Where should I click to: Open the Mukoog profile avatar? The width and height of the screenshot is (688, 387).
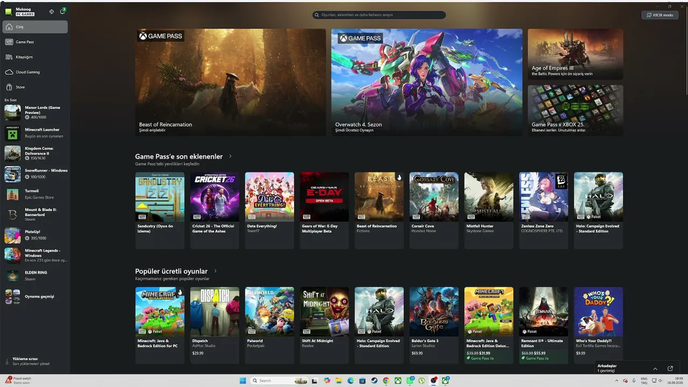(8, 11)
